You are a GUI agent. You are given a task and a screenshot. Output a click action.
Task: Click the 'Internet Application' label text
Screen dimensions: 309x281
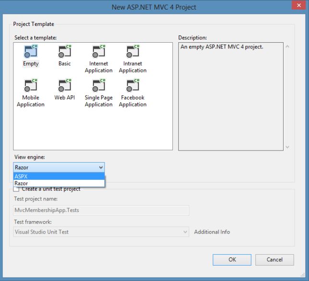click(99, 67)
